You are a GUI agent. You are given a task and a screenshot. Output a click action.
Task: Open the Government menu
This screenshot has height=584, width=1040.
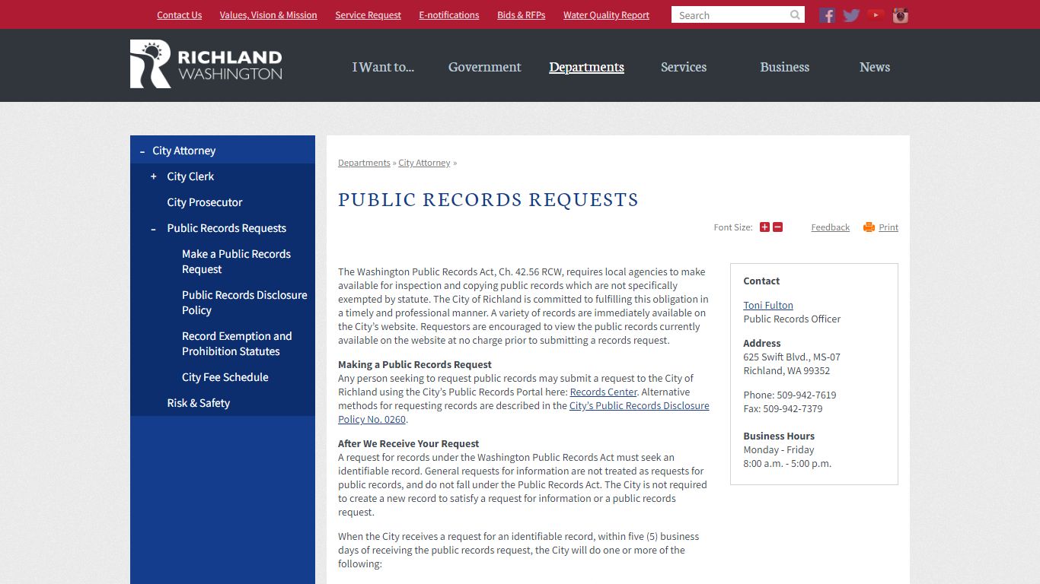(x=485, y=67)
